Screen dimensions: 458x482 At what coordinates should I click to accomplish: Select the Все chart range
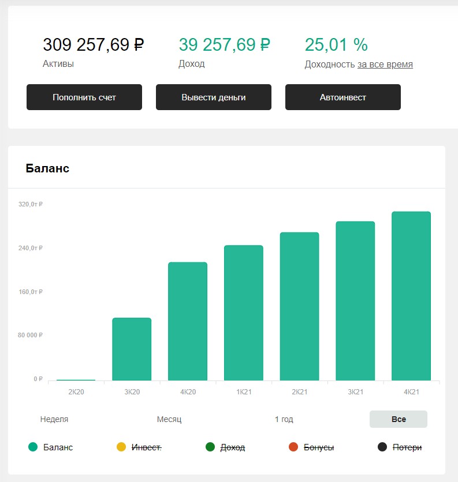tap(399, 419)
